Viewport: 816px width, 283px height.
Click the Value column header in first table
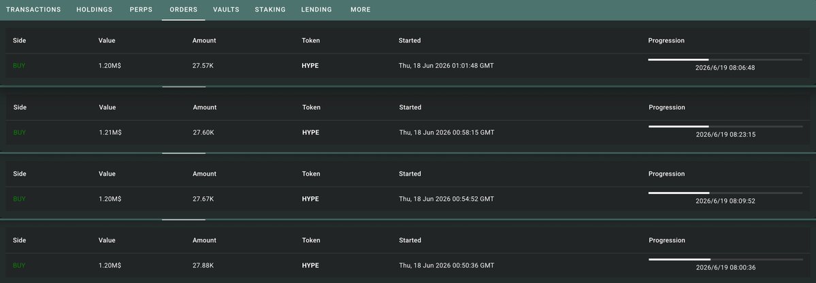point(107,41)
